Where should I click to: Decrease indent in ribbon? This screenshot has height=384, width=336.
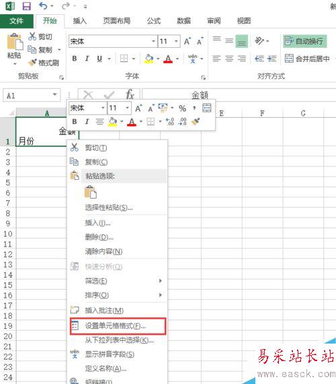[x=259, y=59]
